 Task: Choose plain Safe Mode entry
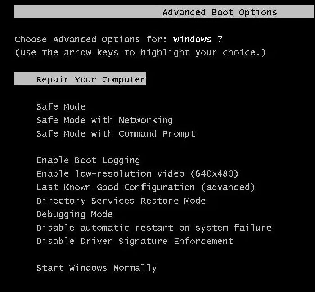click(61, 107)
